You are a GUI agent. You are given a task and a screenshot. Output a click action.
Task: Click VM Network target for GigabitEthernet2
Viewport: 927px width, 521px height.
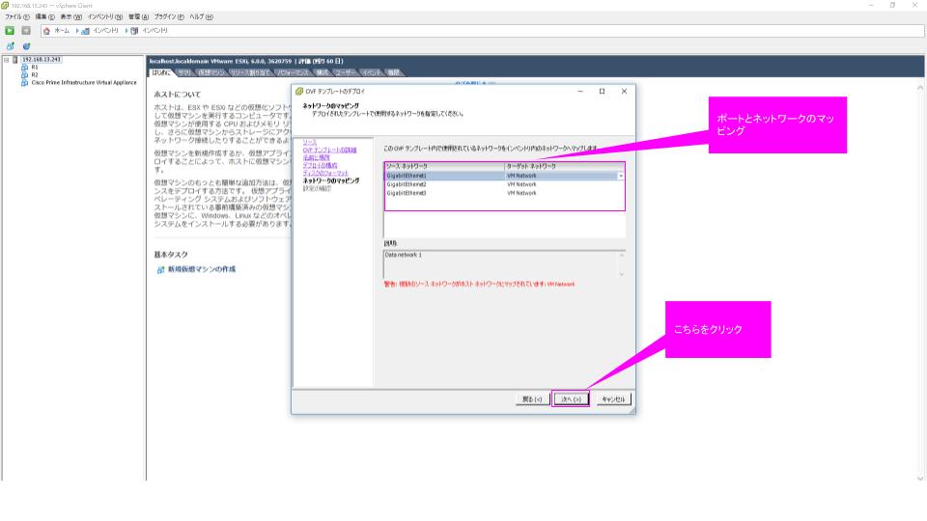521,185
